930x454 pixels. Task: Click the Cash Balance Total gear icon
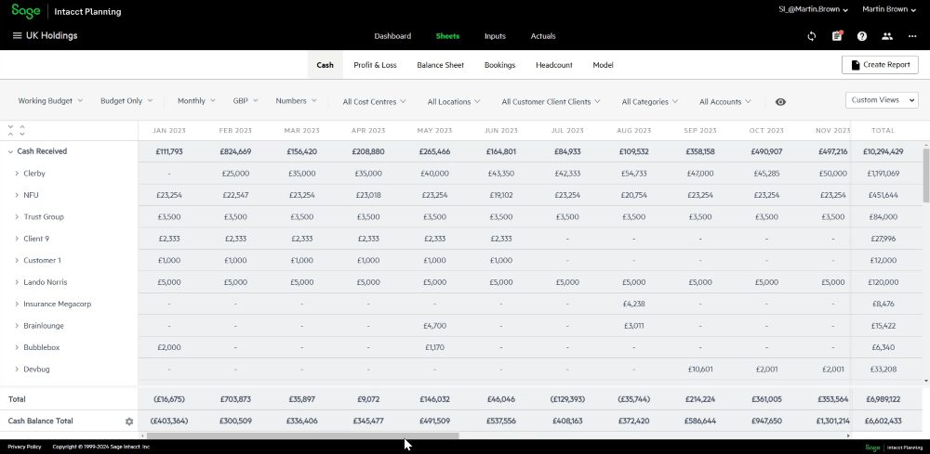tap(129, 422)
